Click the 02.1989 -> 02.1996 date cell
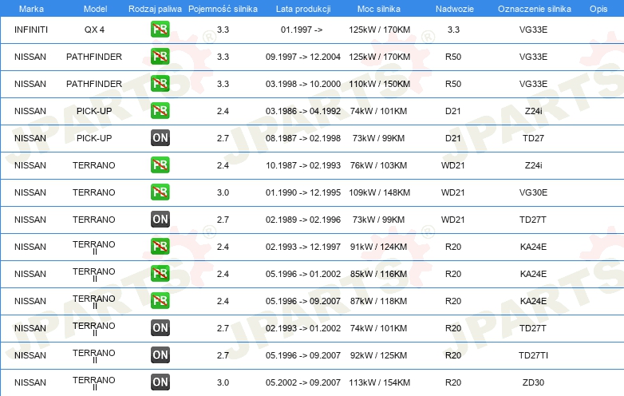This screenshot has height=396, width=624. tap(303, 220)
